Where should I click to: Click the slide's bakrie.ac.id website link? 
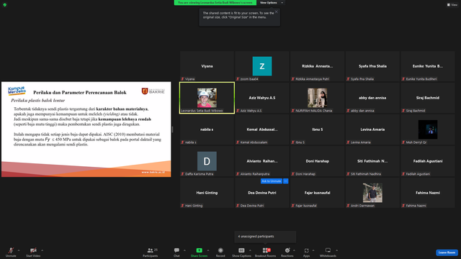coord(153,172)
